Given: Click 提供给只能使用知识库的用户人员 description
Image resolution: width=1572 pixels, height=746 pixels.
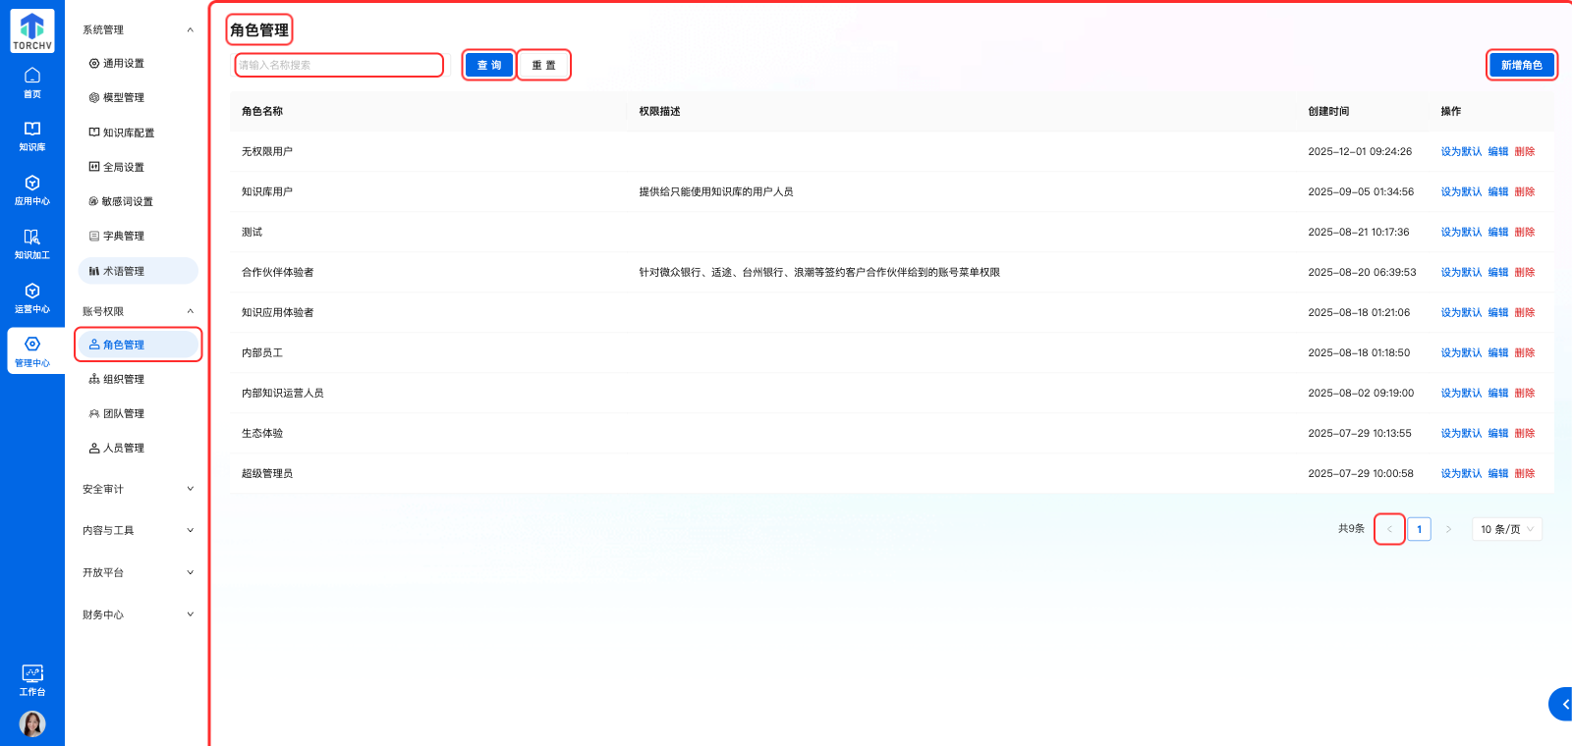Looking at the screenshot, I should click(716, 191).
